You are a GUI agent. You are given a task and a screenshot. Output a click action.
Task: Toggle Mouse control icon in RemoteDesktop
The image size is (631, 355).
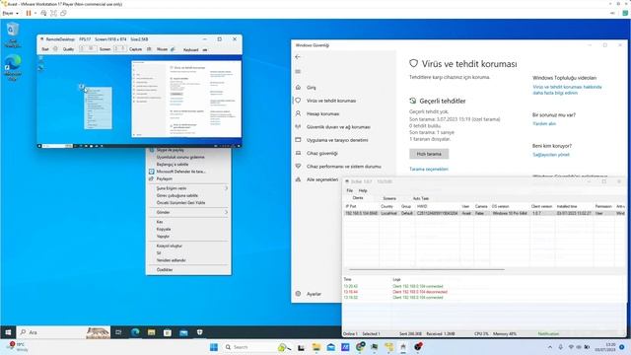pos(174,49)
